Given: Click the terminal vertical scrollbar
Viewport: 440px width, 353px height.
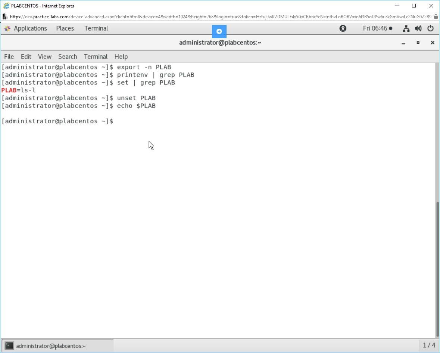Looking at the screenshot, I should (437, 269).
